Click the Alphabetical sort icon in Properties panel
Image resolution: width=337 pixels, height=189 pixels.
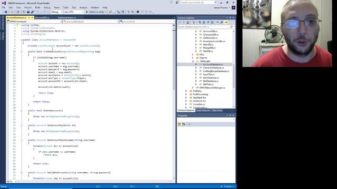[x=184, y=124]
